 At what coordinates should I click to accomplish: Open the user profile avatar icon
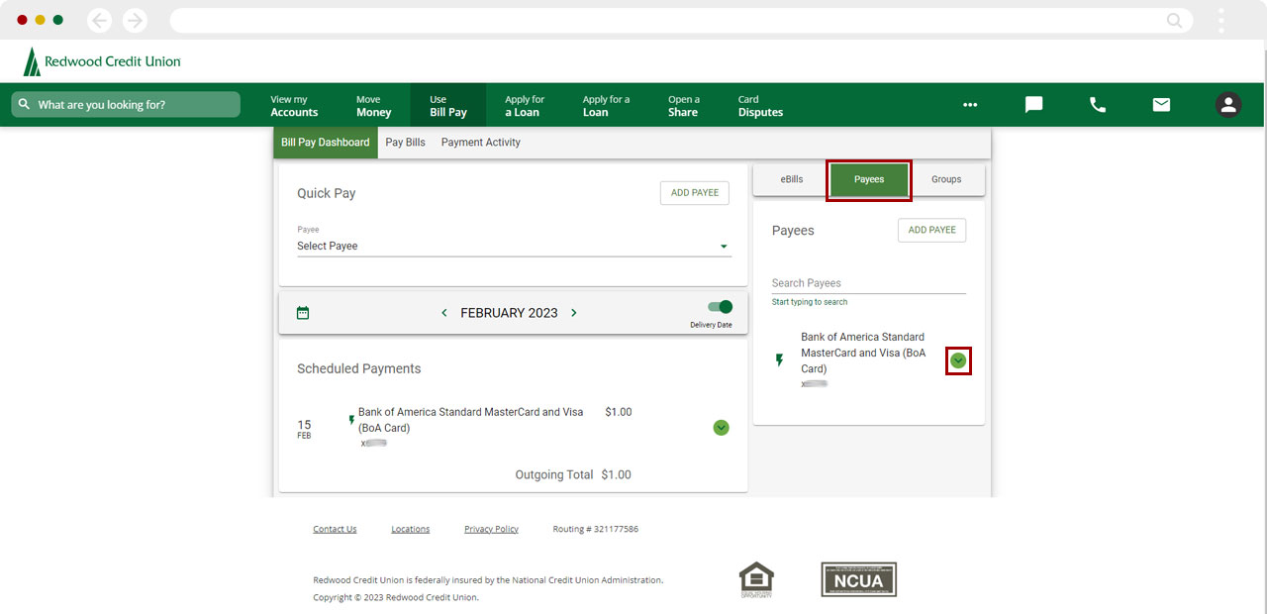[x=1228, y=105]
